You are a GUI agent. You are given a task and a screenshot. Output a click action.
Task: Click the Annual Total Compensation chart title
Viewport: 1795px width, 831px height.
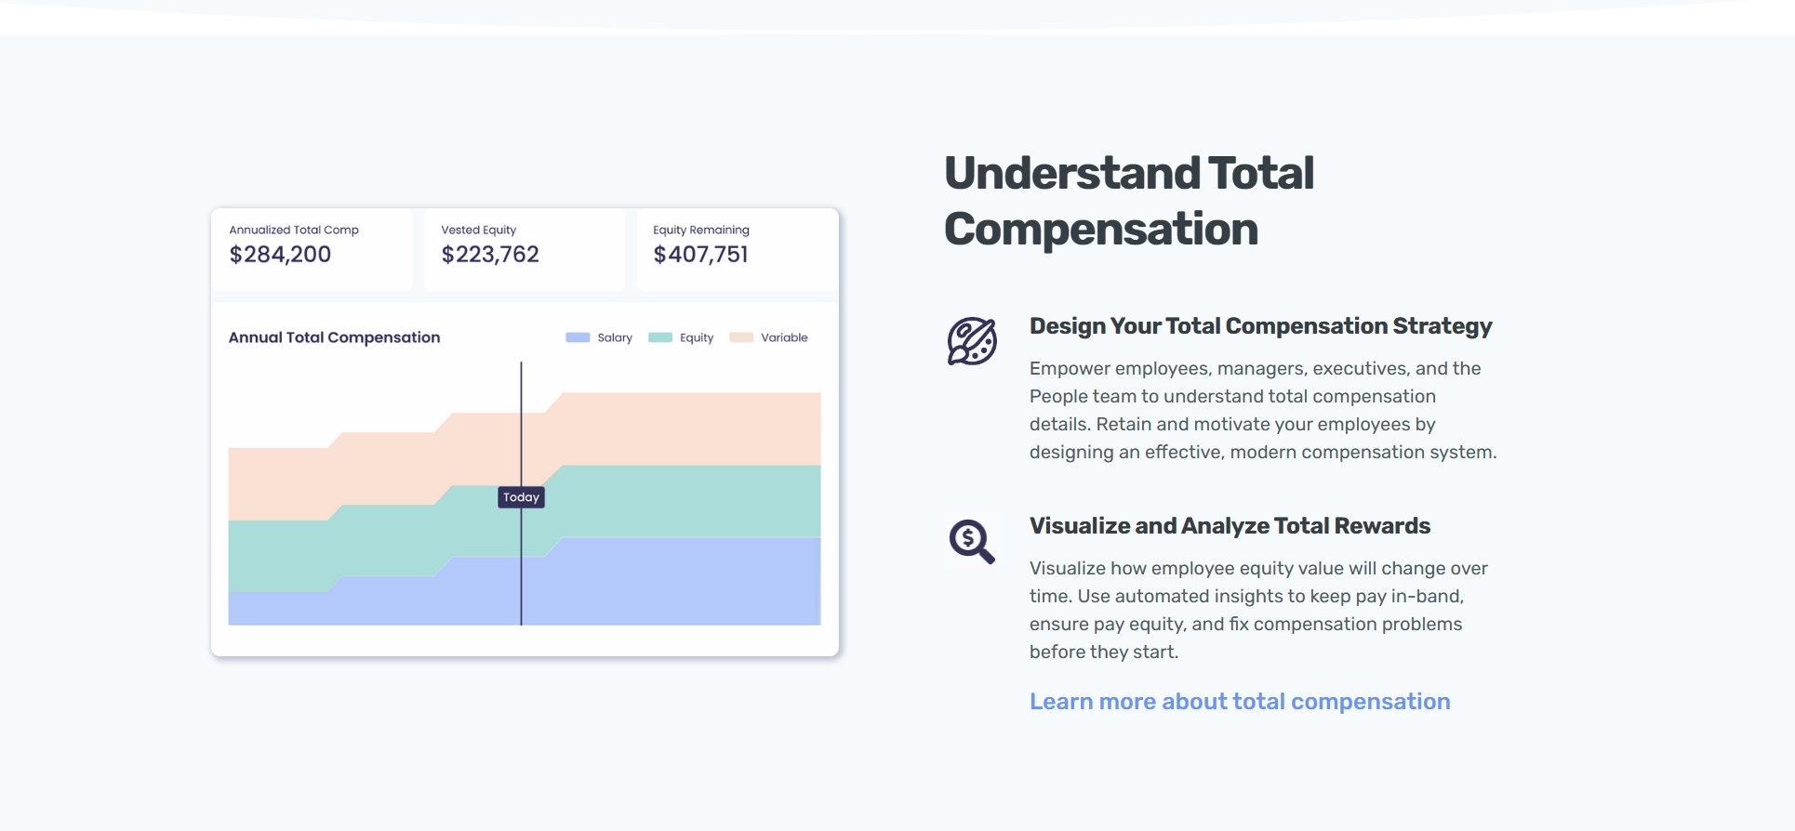tap(334, 337)
